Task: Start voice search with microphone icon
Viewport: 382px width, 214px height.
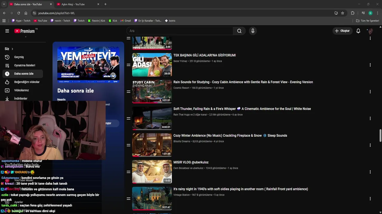Action: click(x=253, y=31)
